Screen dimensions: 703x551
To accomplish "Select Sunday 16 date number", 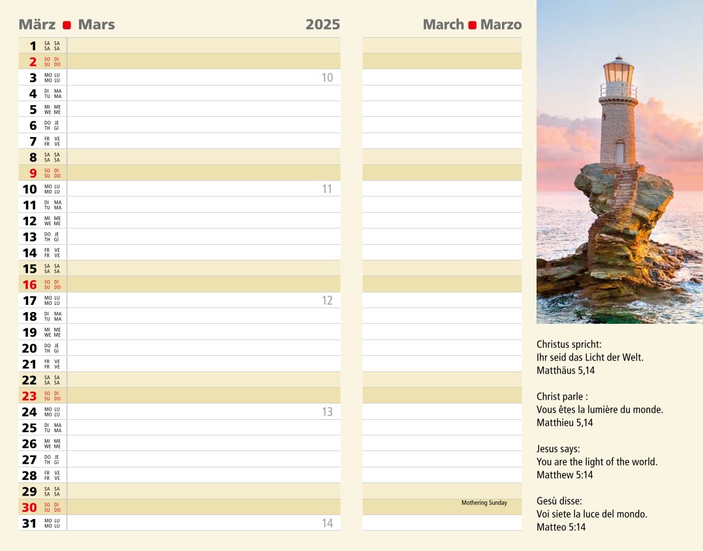I will tap(30, 285).
